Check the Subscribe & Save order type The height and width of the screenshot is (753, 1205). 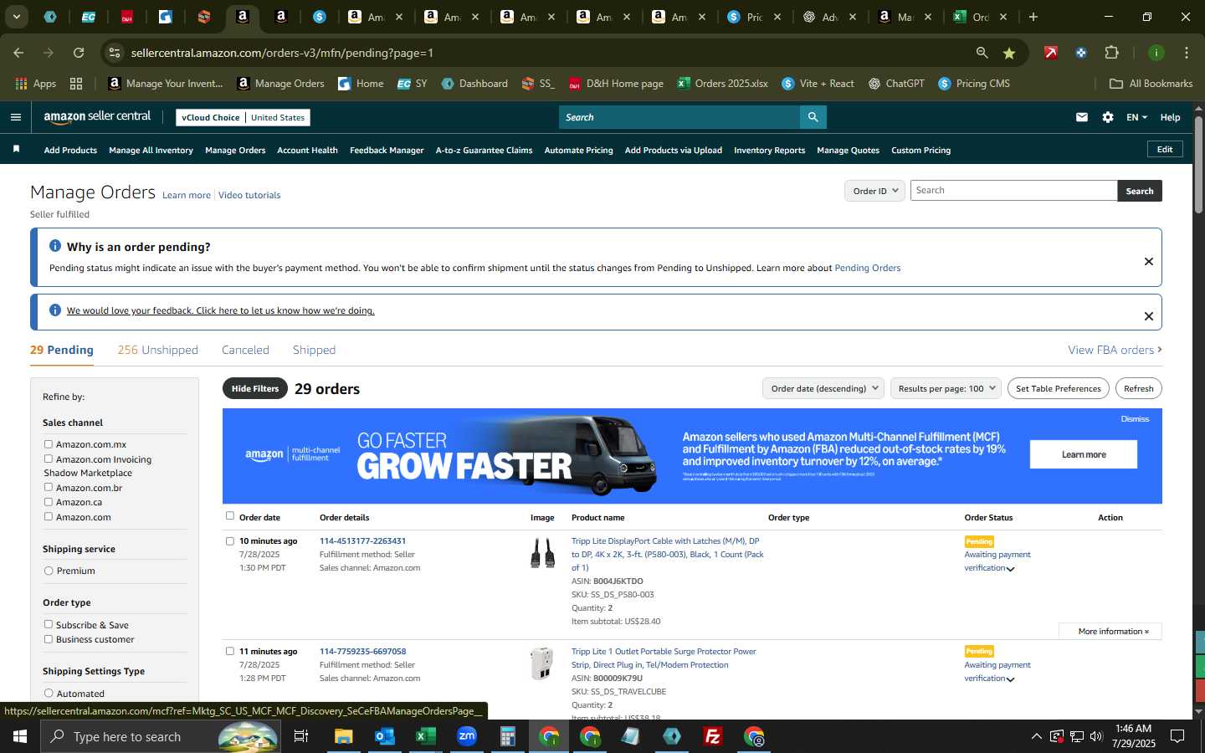tap(49, 624)
